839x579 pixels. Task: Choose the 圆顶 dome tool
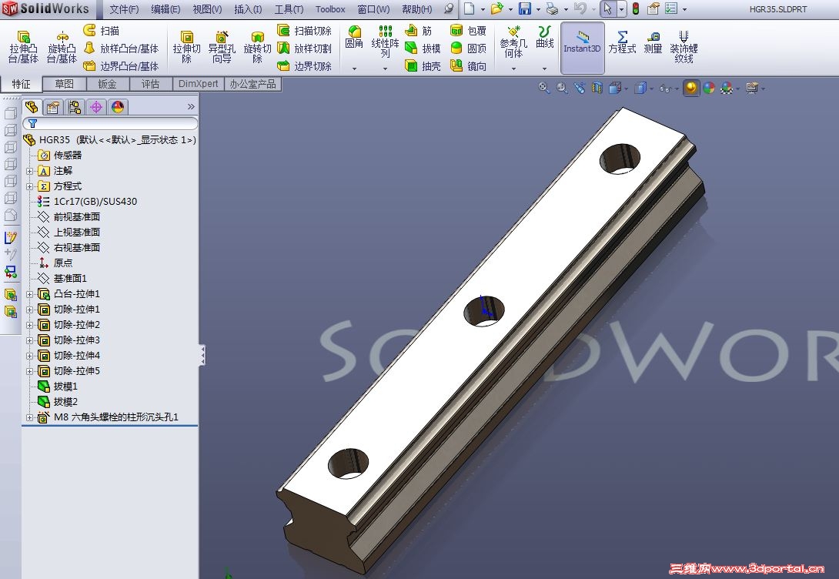(468, 49)
